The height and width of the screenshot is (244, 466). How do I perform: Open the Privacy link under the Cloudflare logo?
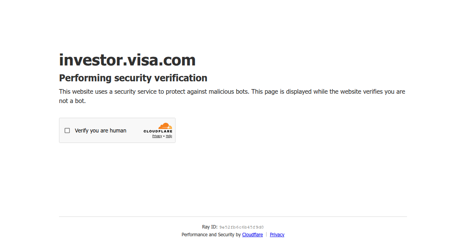point(157,136)
